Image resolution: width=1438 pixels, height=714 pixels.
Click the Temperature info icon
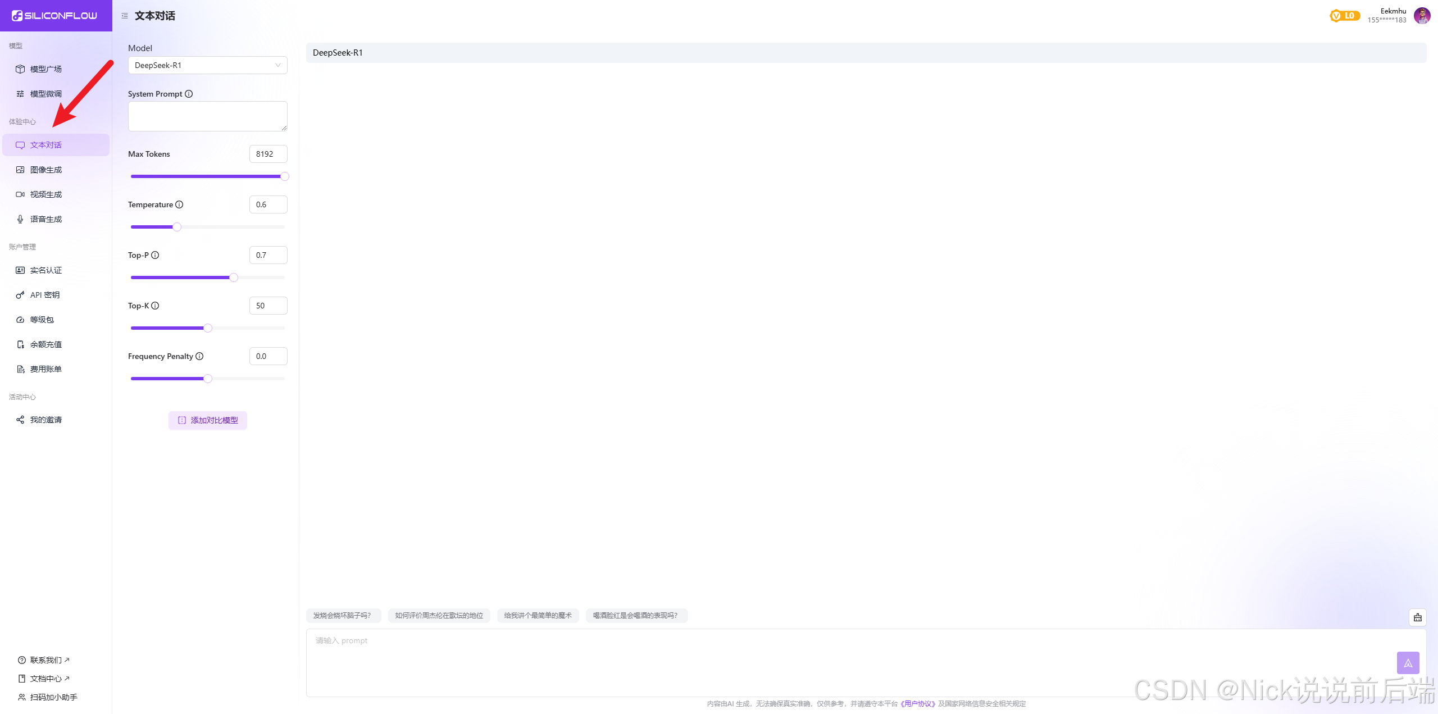[x=179, y=204]
